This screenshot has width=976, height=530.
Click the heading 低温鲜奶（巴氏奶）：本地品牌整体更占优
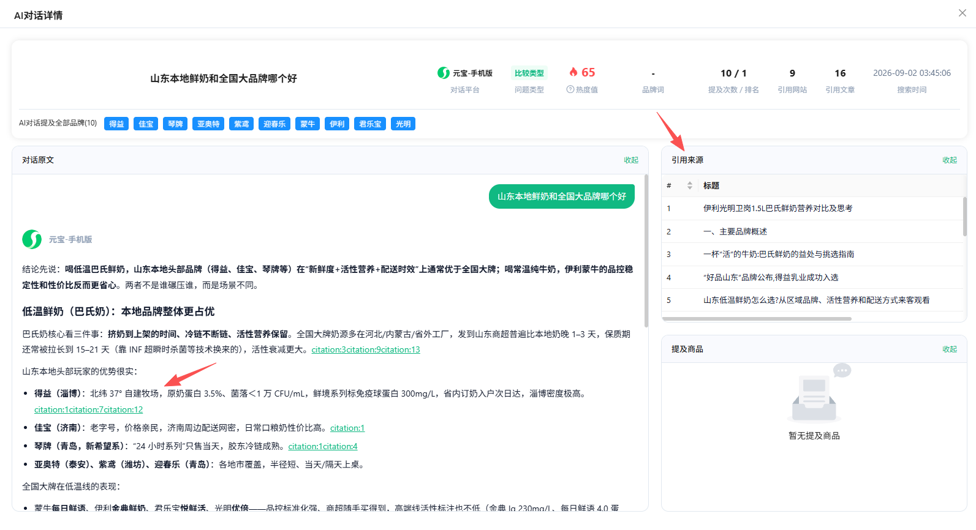pyautogui.click(x=118, y=312)
